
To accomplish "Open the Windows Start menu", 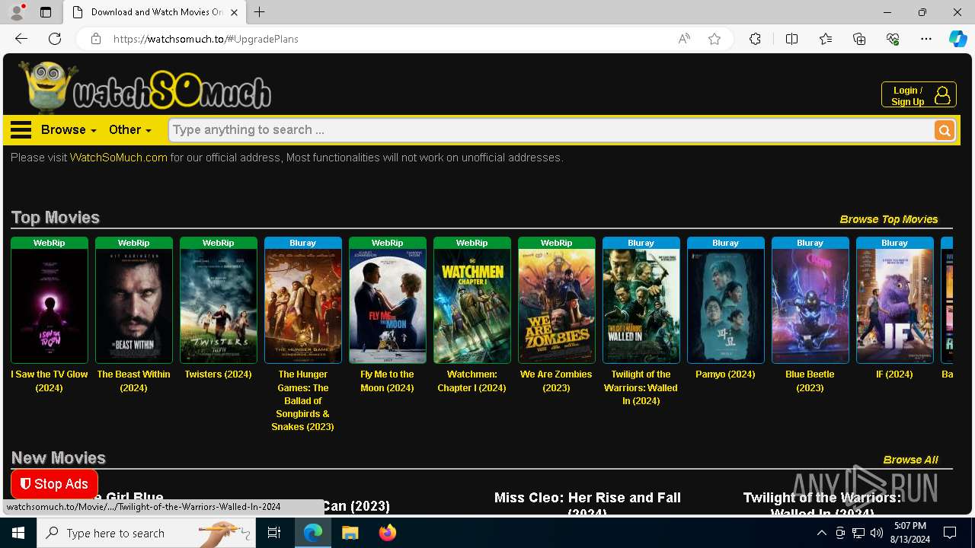I will coord(18,533).
